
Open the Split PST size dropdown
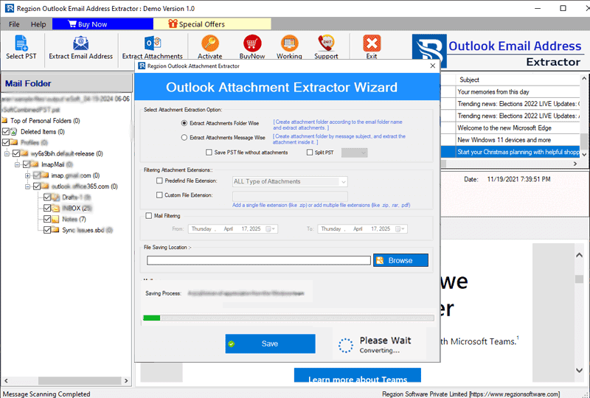[x=355, y=153]
